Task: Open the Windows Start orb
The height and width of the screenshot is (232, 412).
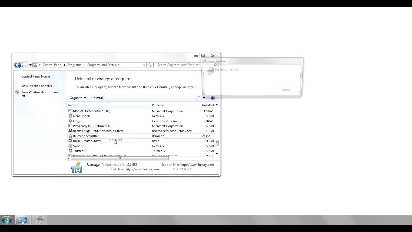Action: tap(6, 220)
